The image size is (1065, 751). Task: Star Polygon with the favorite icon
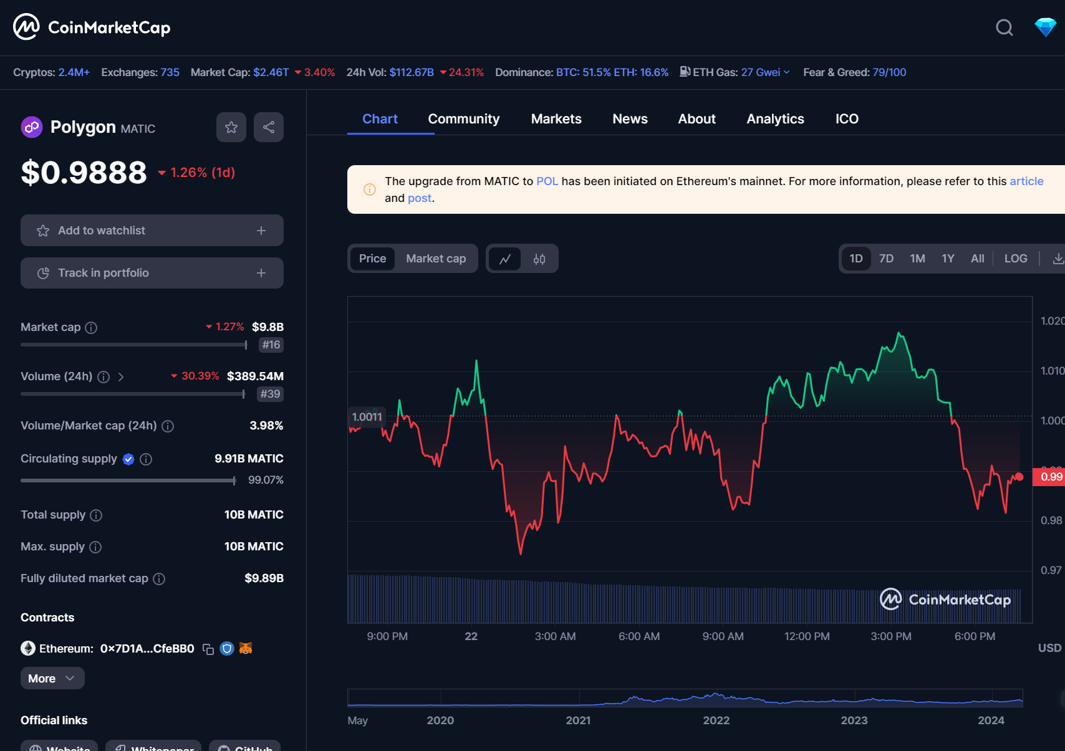[x=231, y=127]
